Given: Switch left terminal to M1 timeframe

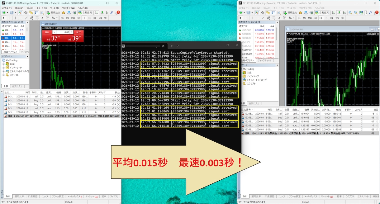Looking at the screenshot, I should 62,18.
